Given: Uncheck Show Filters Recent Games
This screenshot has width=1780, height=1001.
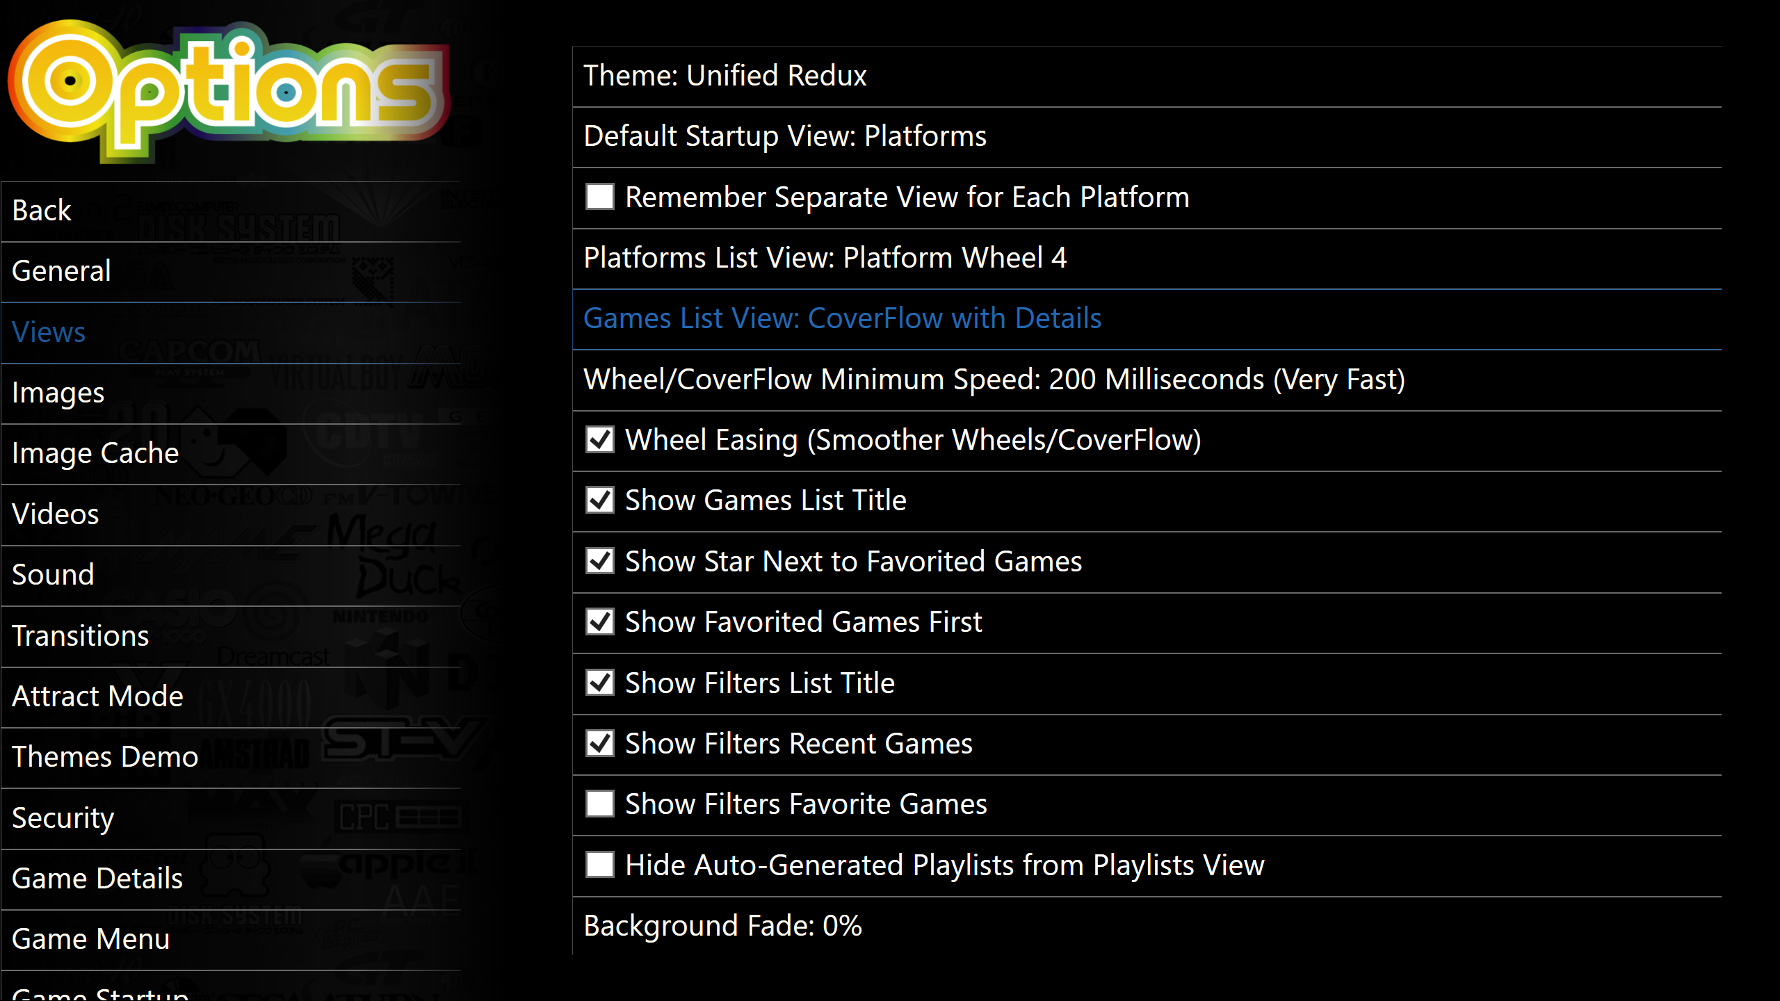Looking at the screenshot, I should coord(599,743).
